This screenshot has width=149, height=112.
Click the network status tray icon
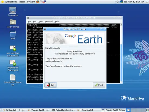click(x=121, y=2)
